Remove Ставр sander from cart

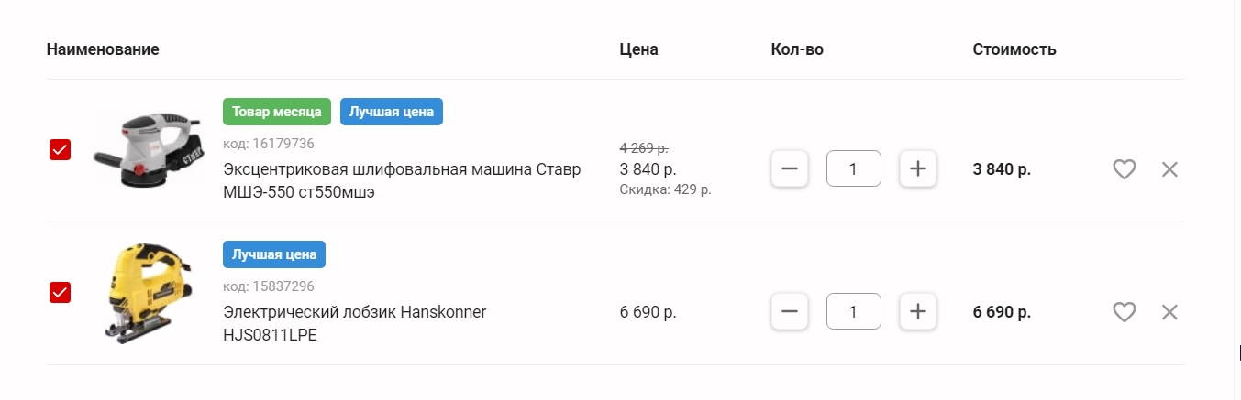[1169, 169]
